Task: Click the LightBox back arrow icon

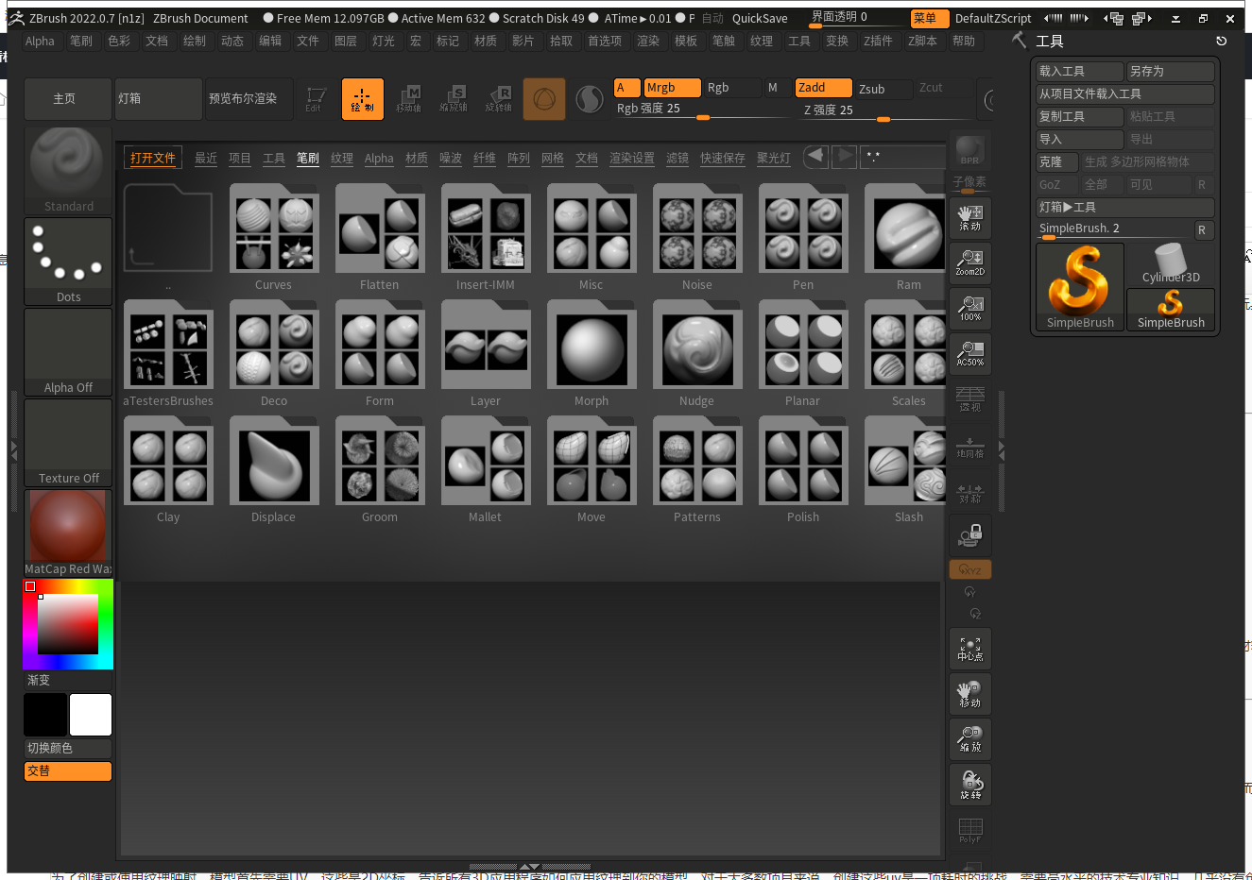Action: pyautogui.click(x=815, y=157)
